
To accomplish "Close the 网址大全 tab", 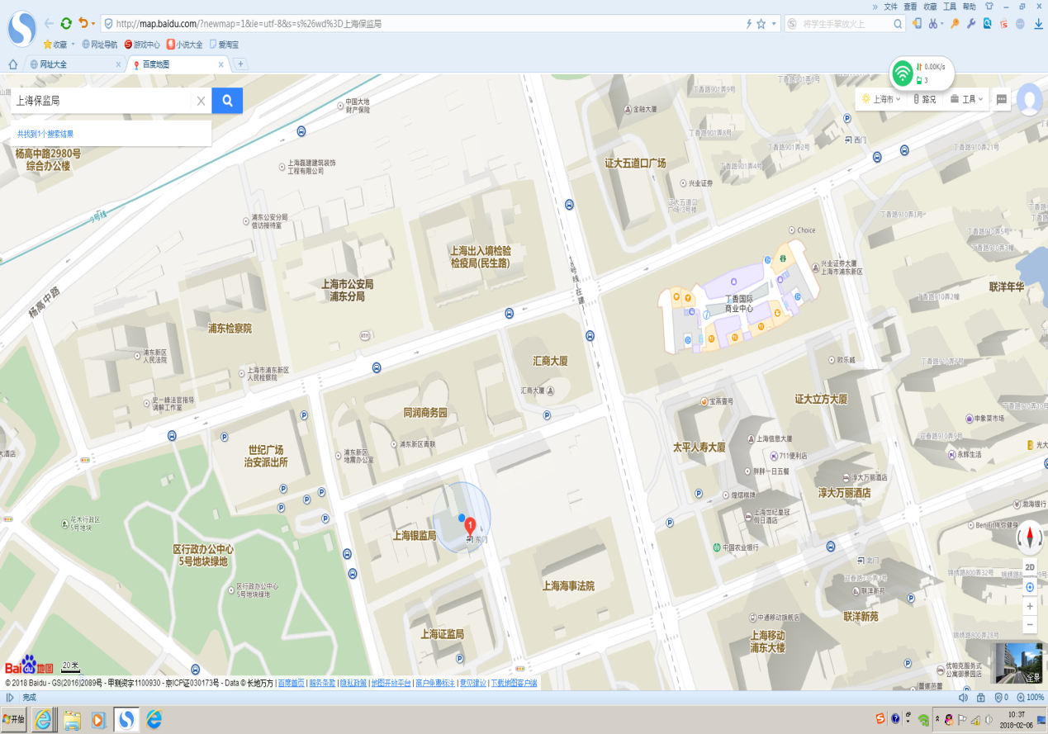I will coord(118,64).
